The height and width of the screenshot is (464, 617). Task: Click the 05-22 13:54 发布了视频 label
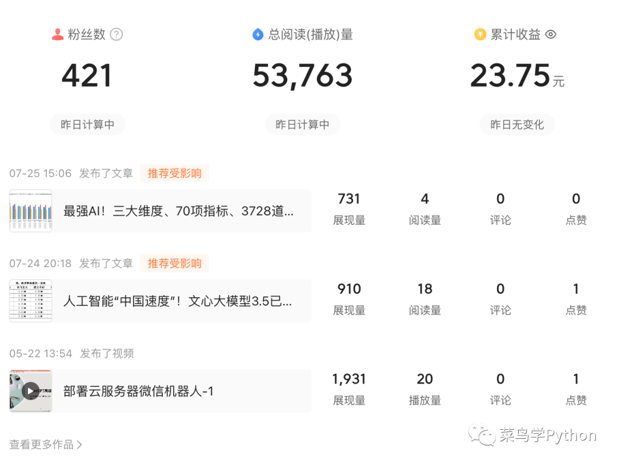coord(71,353)
